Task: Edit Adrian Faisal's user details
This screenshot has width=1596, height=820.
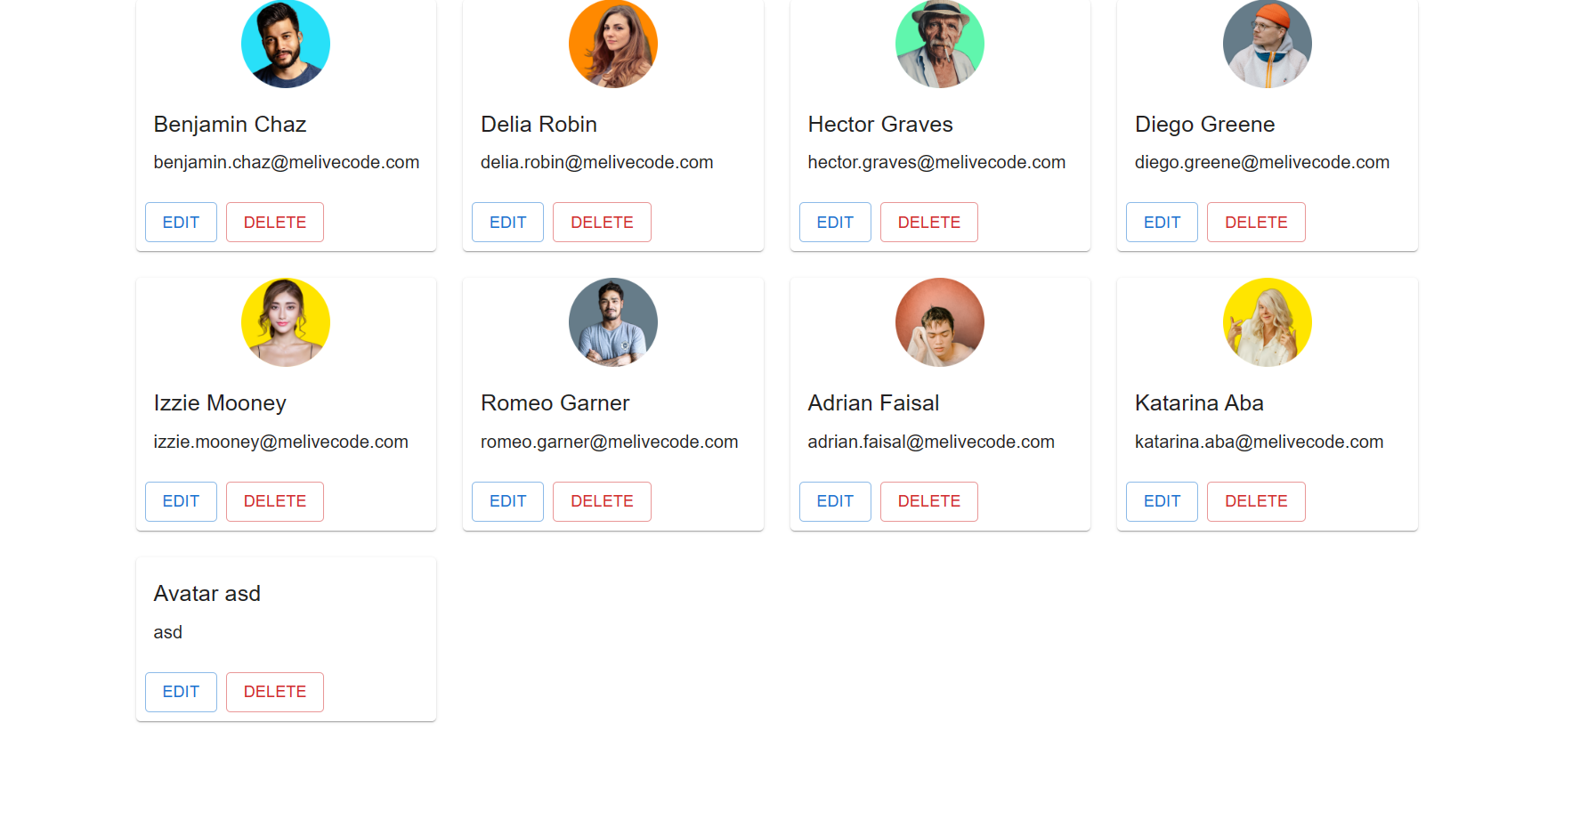Action: point(835,501)
